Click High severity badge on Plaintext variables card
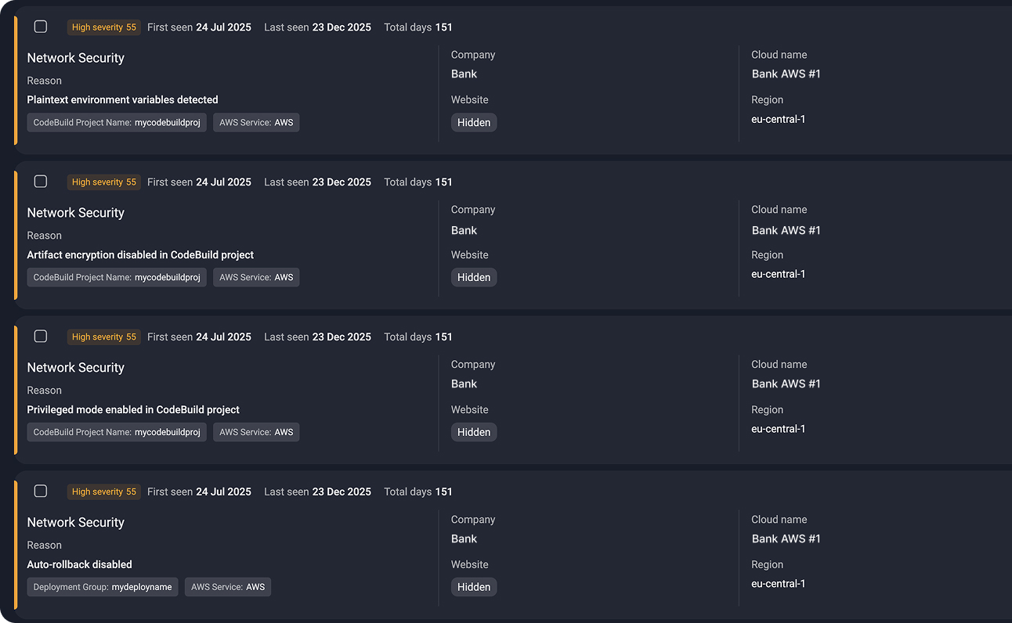The height and width of the screenshot is (623, 1012). (x=103, y=27)
